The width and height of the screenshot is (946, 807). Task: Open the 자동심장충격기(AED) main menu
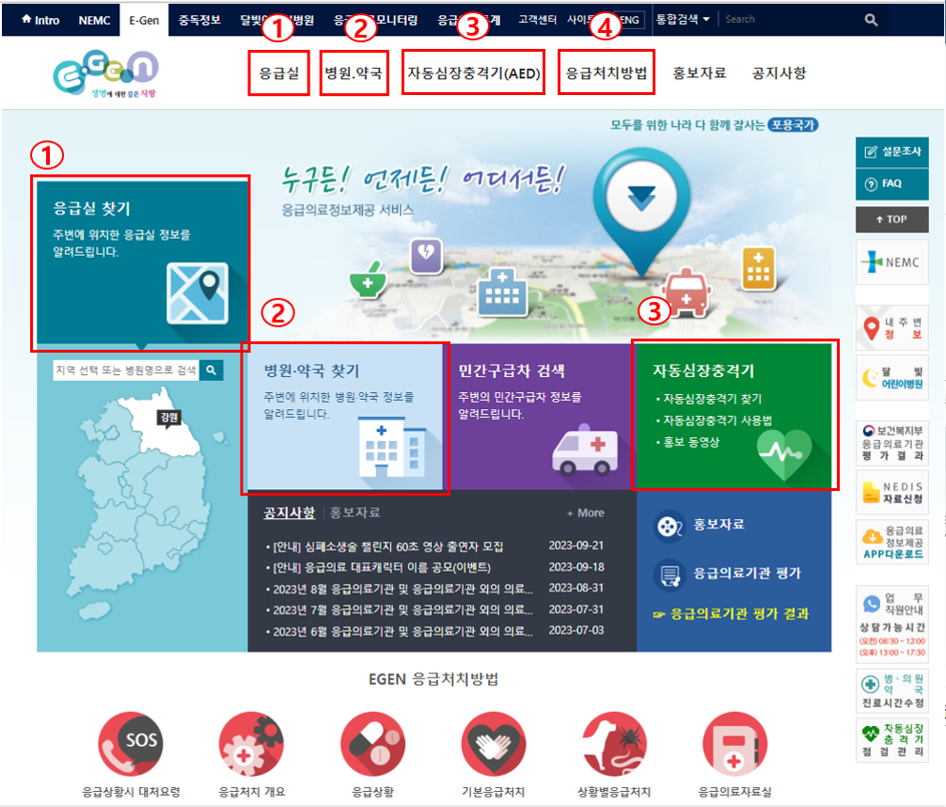[x=474, y=73]
